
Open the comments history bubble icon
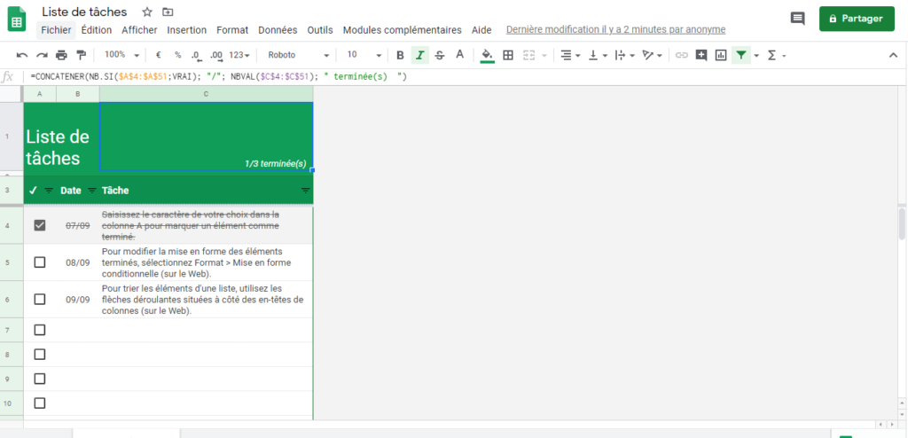click(x=797, y=19)
